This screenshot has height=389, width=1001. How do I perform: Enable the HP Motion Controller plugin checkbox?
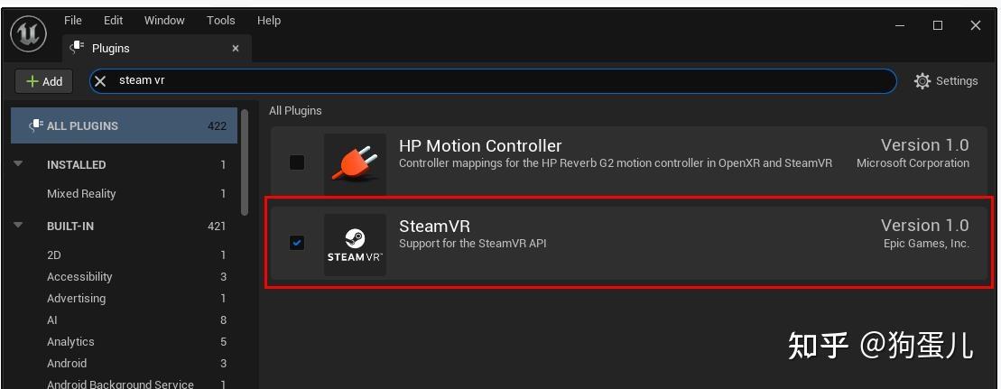(x=297, y=162)
